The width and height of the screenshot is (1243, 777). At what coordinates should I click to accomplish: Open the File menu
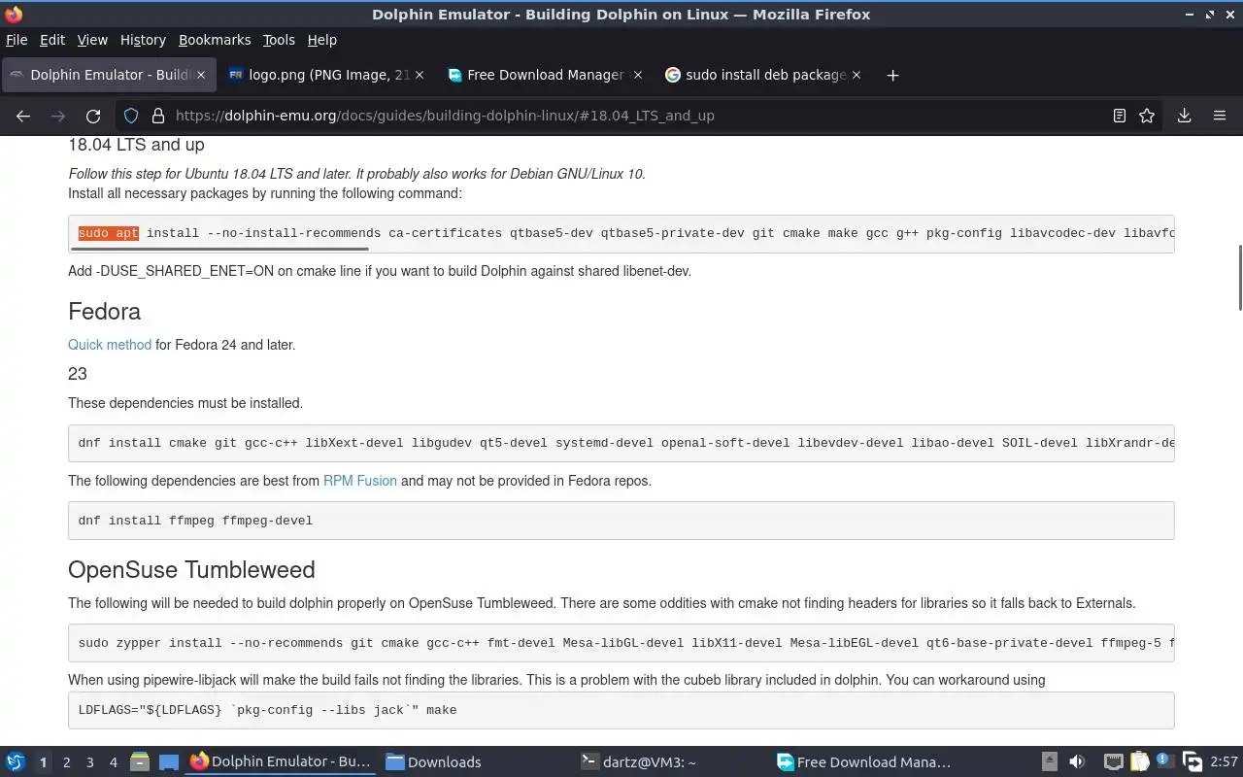click(17, 40)
